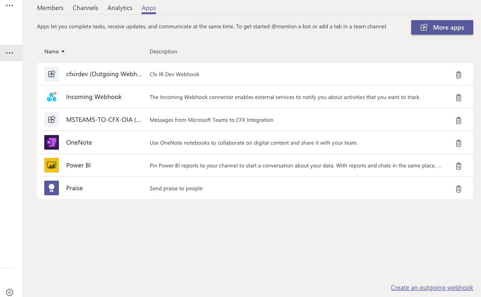
Task: Delete the OneNote app
Action: pyautogui.click(x=459, y=143)
